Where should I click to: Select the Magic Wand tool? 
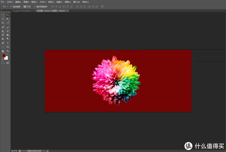[8, 19]
